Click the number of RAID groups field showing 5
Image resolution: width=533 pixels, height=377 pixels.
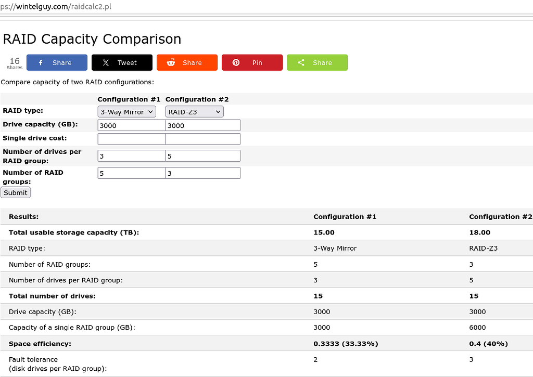tap(131, 173)
